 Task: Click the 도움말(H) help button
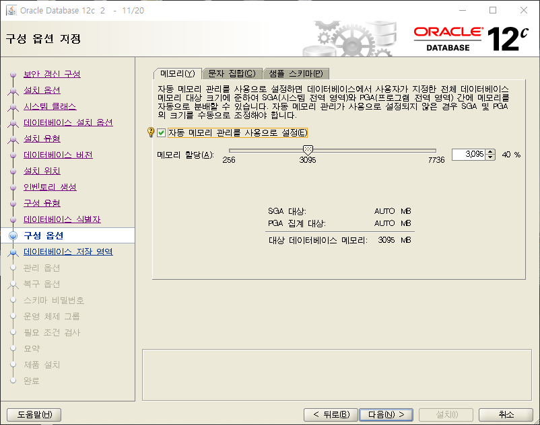(34, 415)
